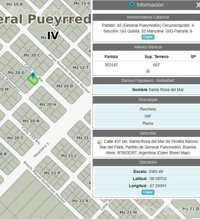Select the Mz 20 N block
The height and width of the screenshot is (219, 200).
pyautogui.click(x=31, y=121)
